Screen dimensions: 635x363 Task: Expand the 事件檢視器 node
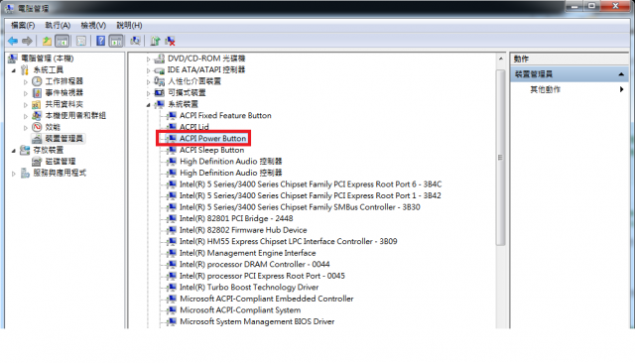click(26, 93)
